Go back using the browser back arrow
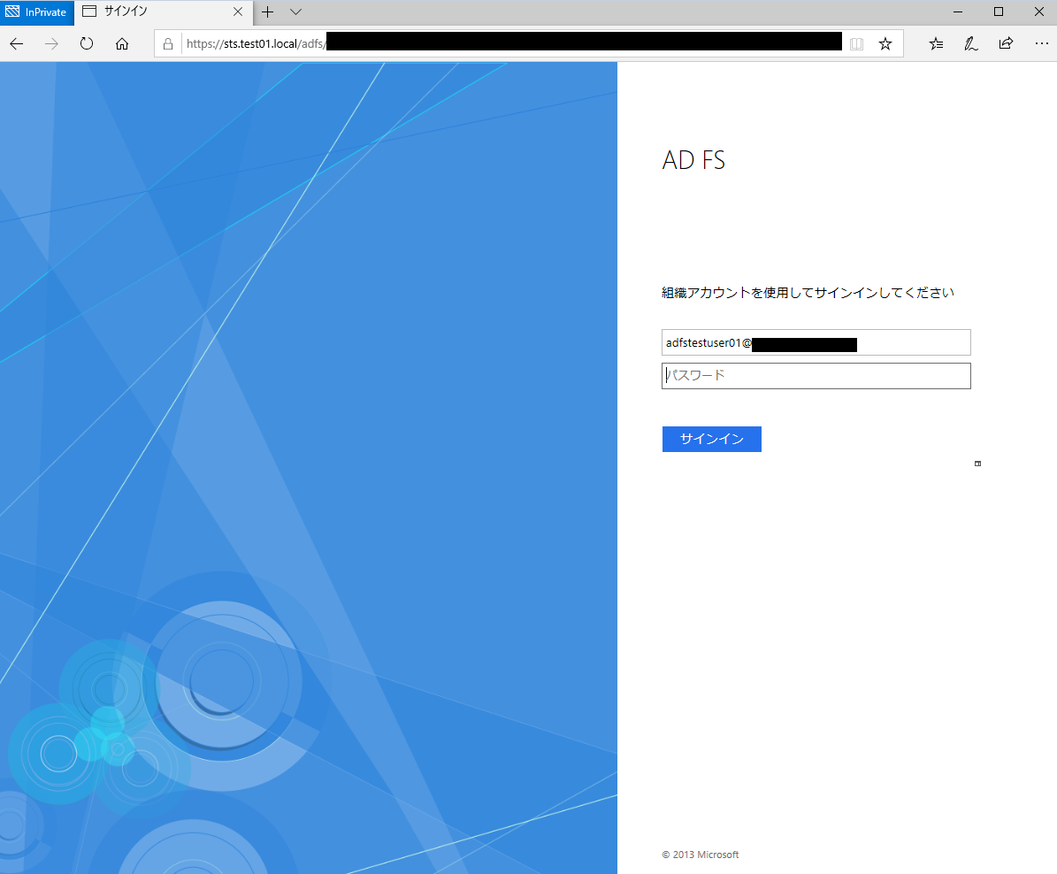The width and height of the screenshot is (1057, 874). click(x=17, y=44)
